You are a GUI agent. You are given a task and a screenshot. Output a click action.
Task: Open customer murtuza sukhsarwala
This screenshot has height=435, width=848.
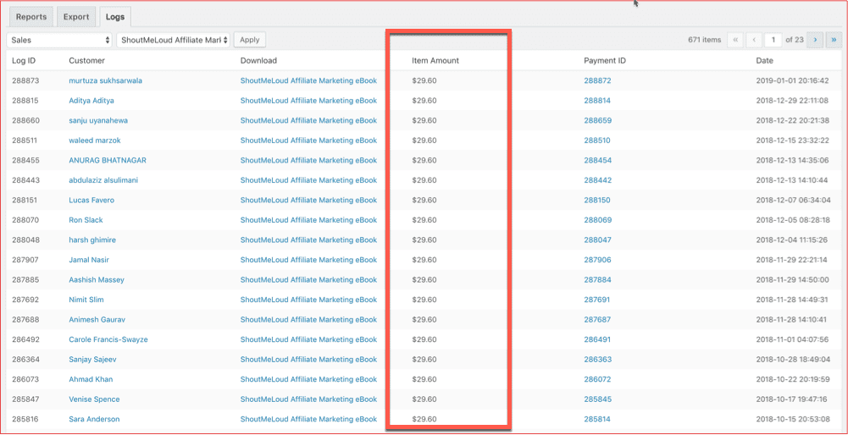click(x=105, y=81)
